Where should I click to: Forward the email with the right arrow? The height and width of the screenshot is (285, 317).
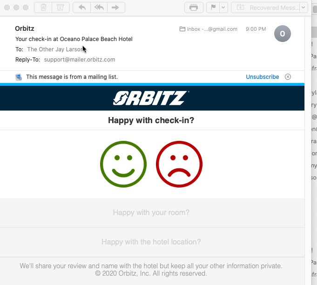[x=115, y=7]
